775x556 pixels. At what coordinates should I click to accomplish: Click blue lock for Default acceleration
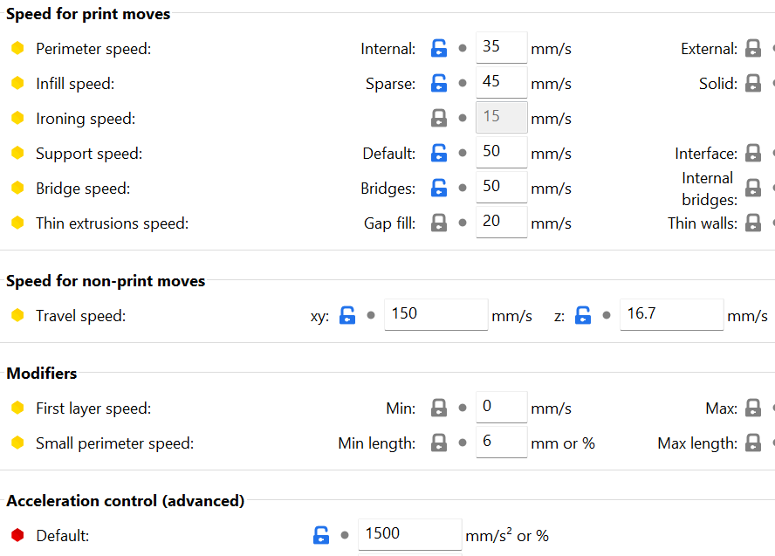pos(321,536)
